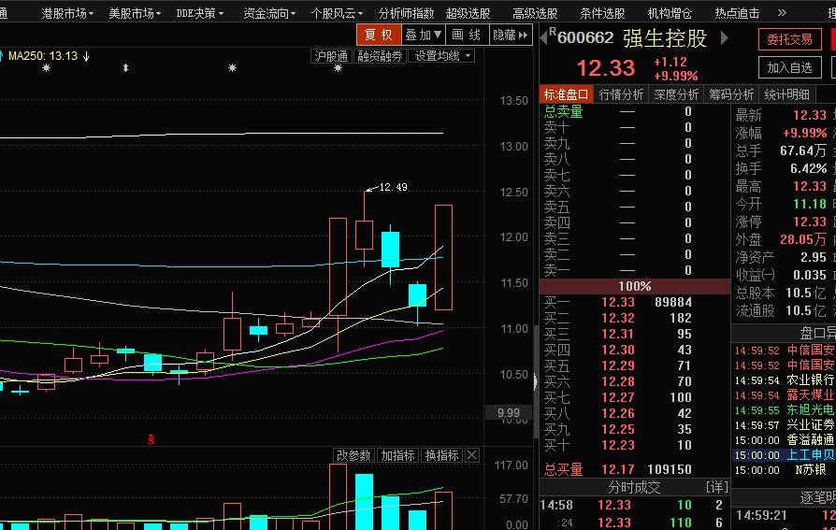This screenshot has width=836, height=530.
Task: Switch to the 行情分析 tab
Action: [x=621, y=94]
